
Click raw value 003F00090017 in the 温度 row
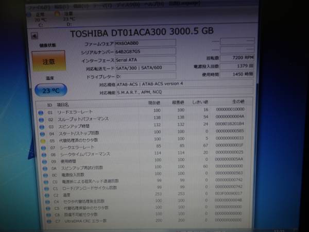tap(229, 193)
